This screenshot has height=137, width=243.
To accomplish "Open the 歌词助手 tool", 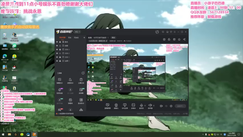I will (81, 101).
